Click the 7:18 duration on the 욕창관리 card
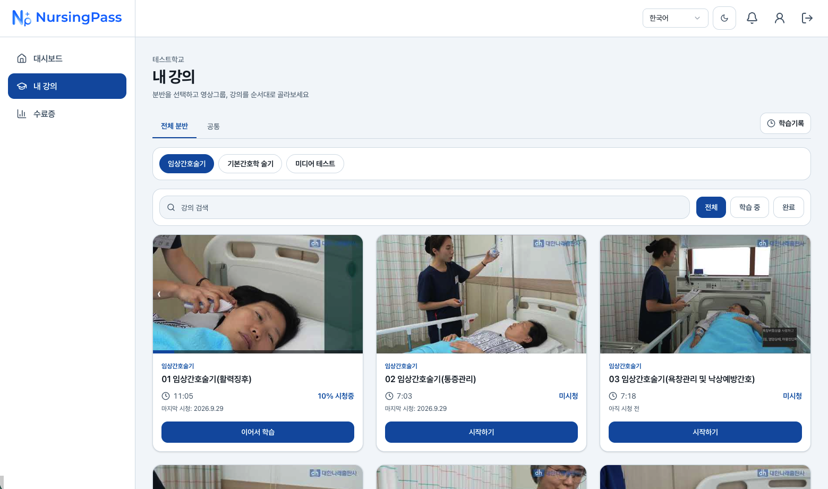 (628, 396)
